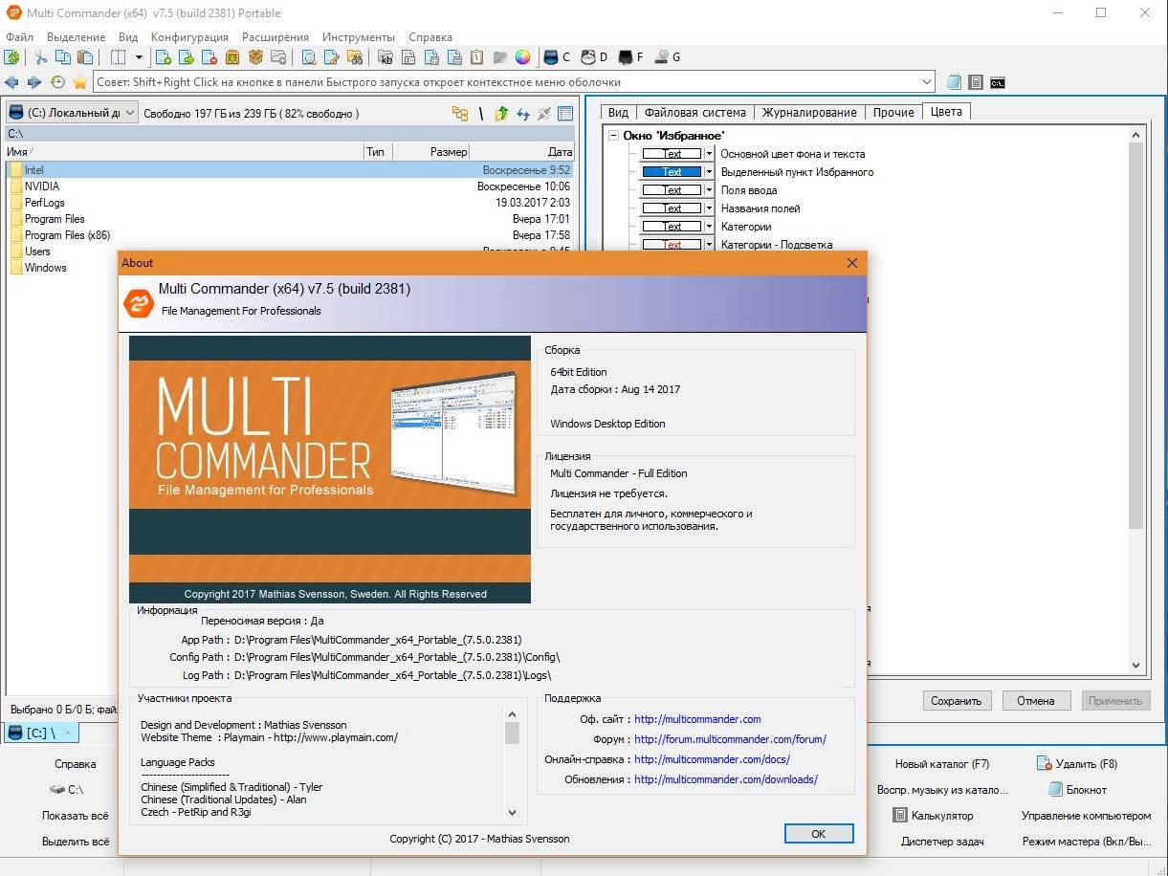Open the forum.multicommander.com forum link
This screenshot has width=1168, height=876.
[730, 739]
